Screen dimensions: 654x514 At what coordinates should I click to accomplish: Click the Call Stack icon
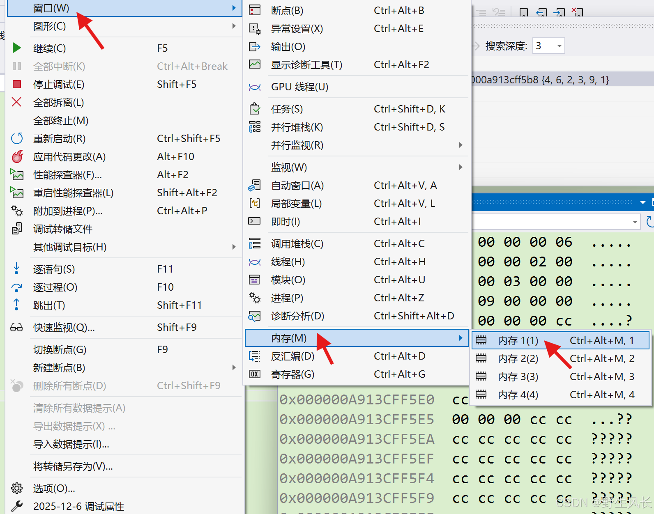[x=255, y=243]
